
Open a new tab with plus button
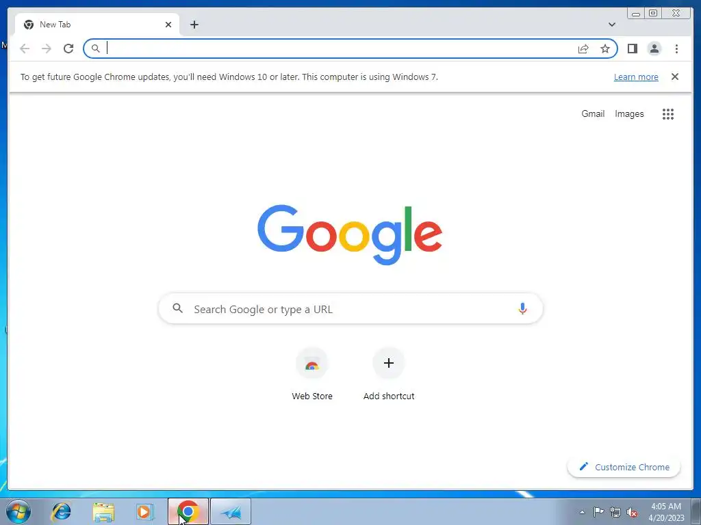tap(194, 25)
